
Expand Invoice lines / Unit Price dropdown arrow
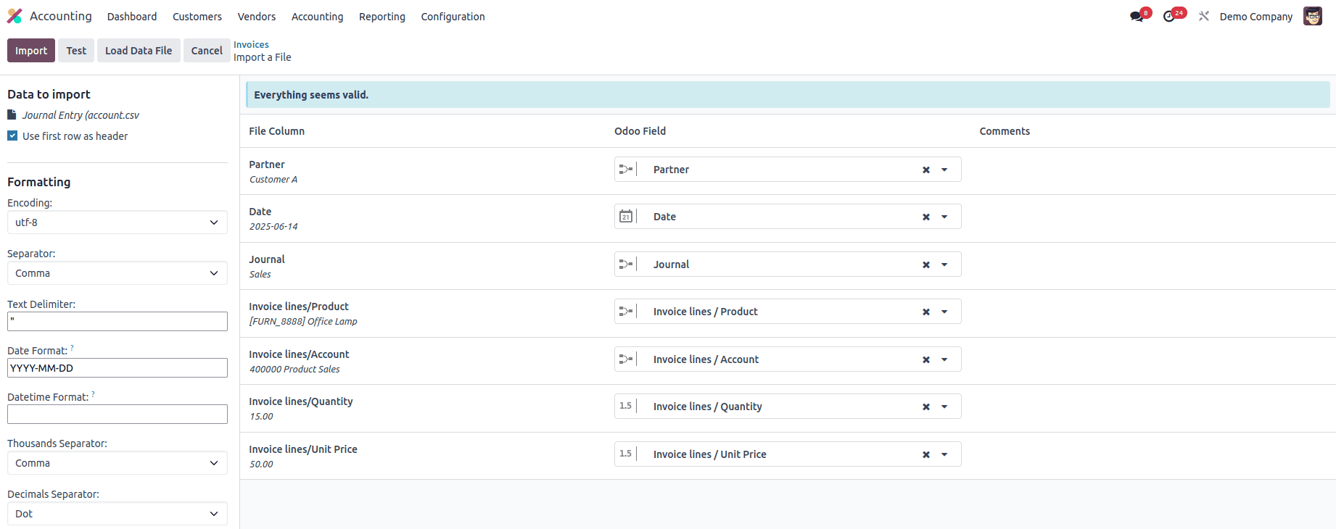pyautogui.click(x=944, y=454)
